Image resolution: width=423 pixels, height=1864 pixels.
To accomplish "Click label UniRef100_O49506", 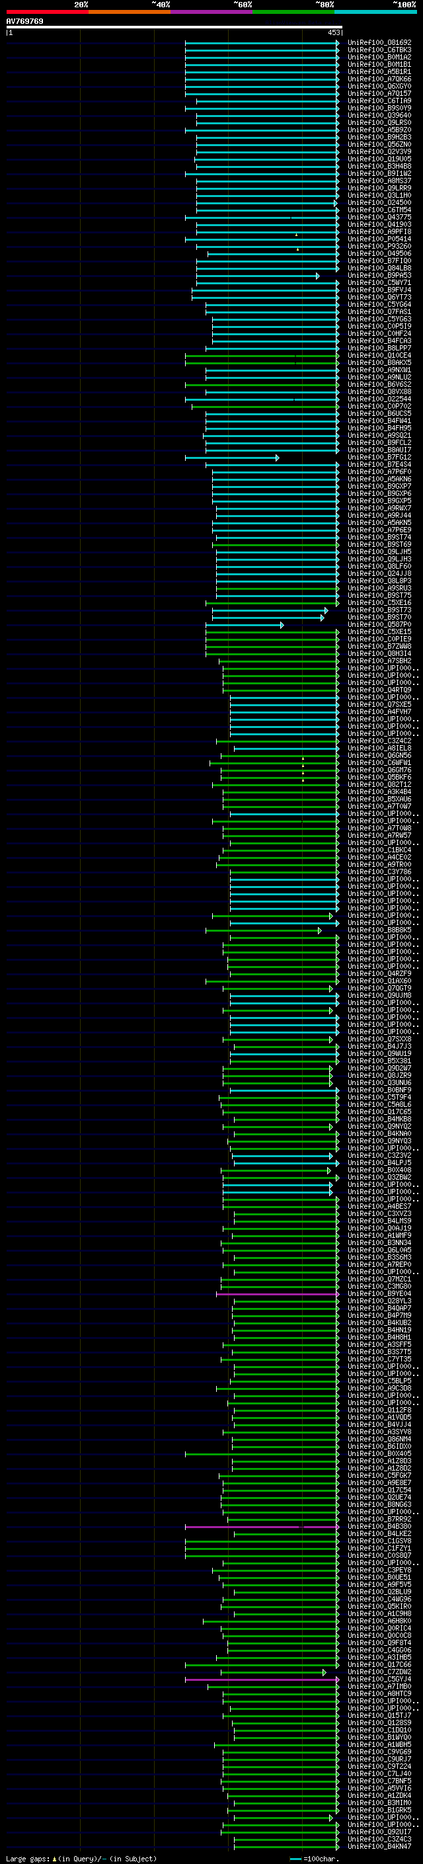I will 379,253.
